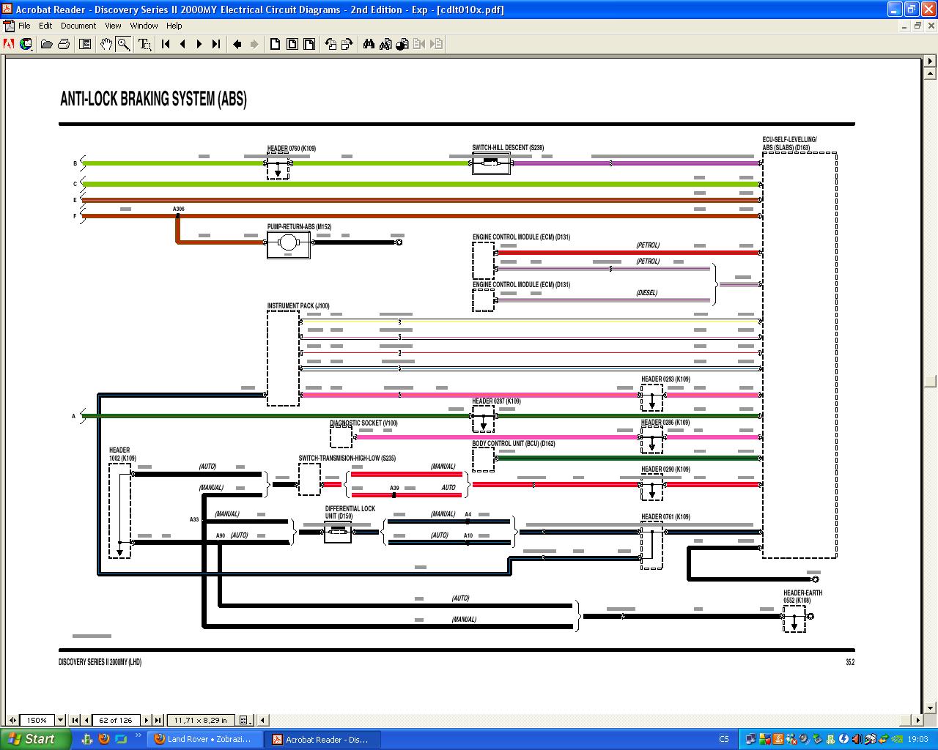Rotate view counter-clockwise icon

click(x=330, y=45)
